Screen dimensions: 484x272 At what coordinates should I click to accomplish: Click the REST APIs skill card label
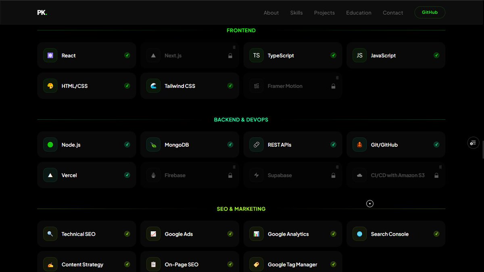point(280,145)
